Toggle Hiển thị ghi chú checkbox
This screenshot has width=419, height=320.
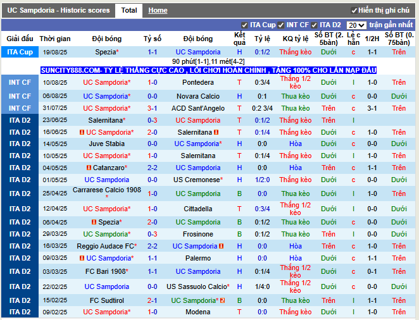coord(354,11)
